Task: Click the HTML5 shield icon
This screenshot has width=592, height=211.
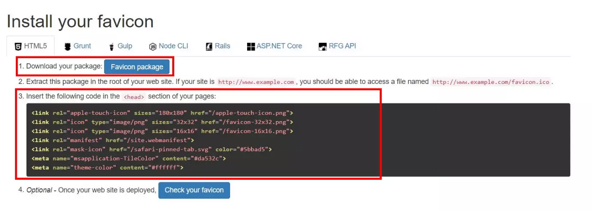Action: click(18, 46)
